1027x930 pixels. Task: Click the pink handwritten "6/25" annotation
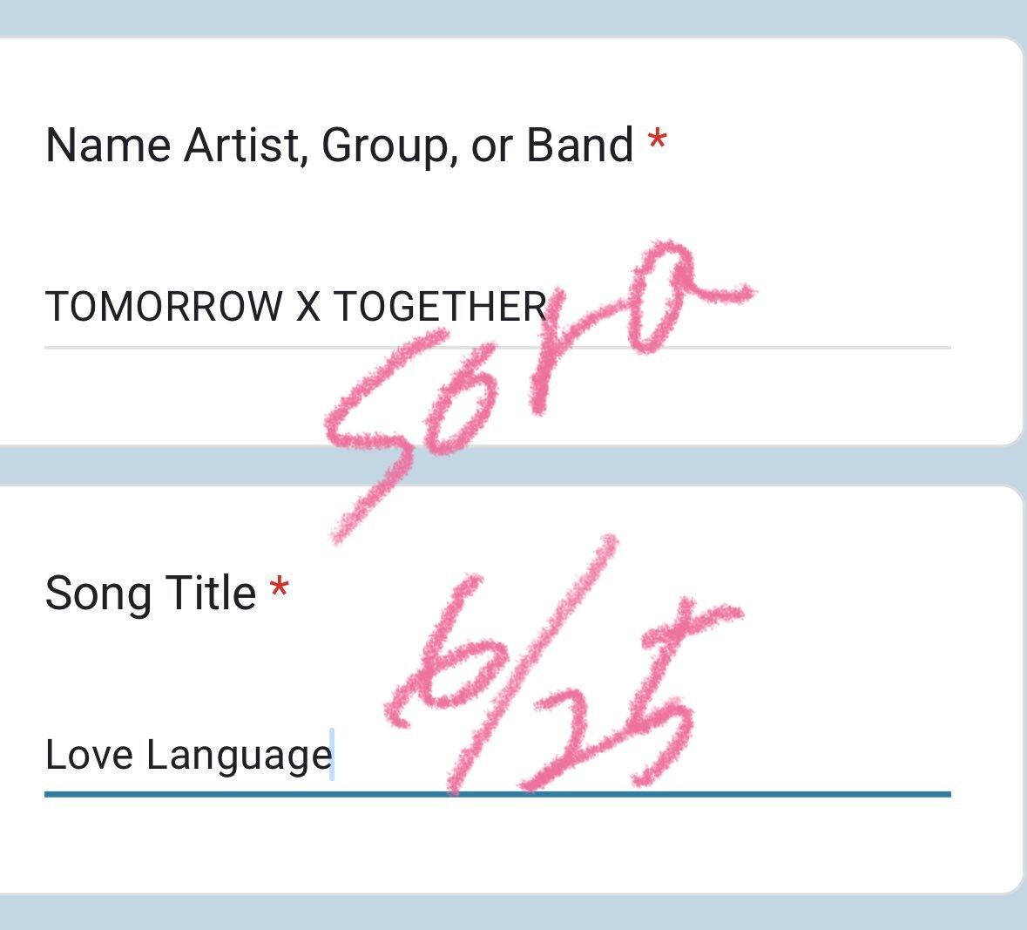(x=564, y=663)
